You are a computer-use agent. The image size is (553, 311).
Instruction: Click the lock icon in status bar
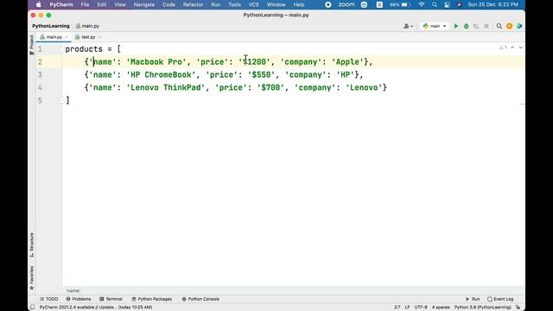click(518, 308)
